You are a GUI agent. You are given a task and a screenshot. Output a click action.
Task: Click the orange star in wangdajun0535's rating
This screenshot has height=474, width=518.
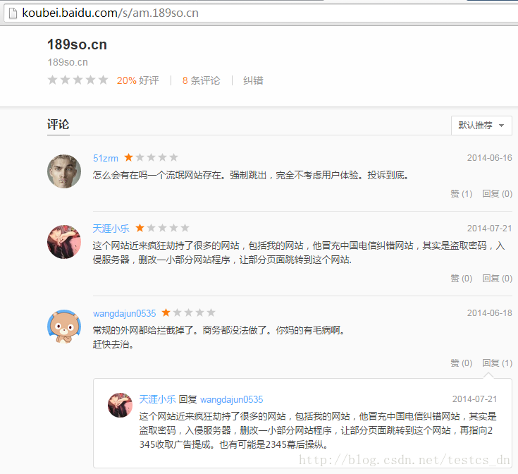[166, 312]
